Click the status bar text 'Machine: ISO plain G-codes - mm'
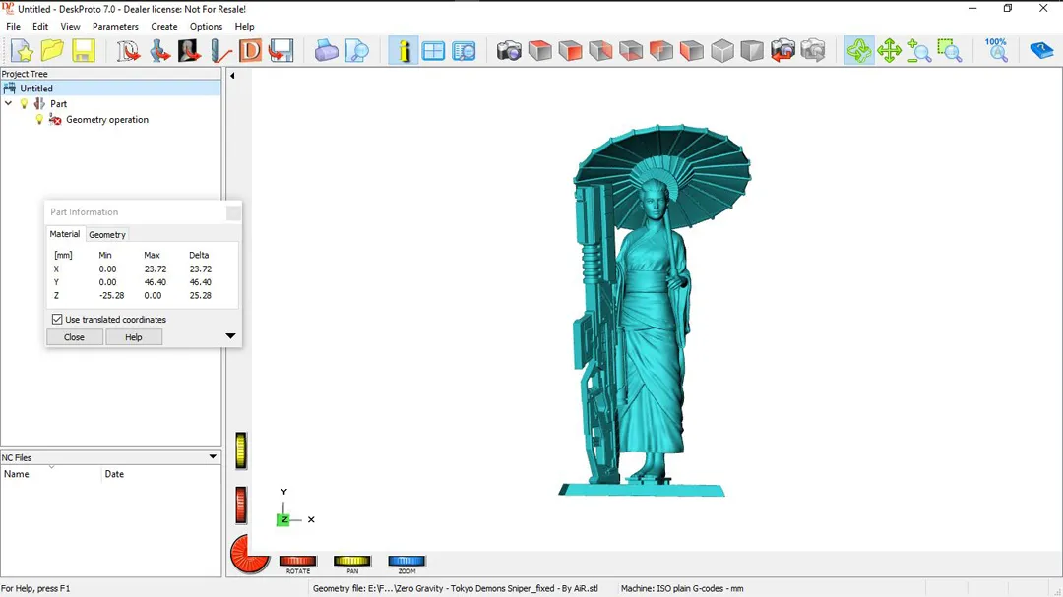1063x597 pixels. pos(682,589)
